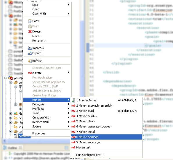Click the m2 icon beside Maven clean
This screenshot has width=173, height=160.
(73, 121)
